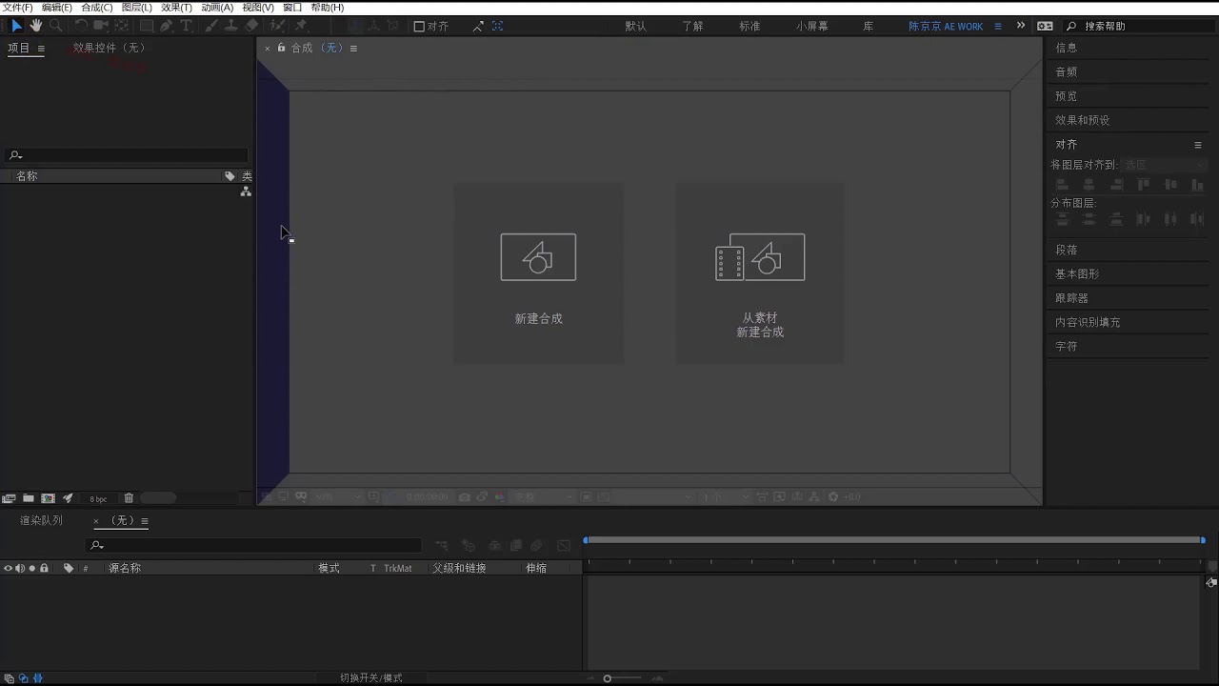This screenshot has height=686, width=1219.
Task: Create a new folder in Project panel
Action: [x=29, y=498]
